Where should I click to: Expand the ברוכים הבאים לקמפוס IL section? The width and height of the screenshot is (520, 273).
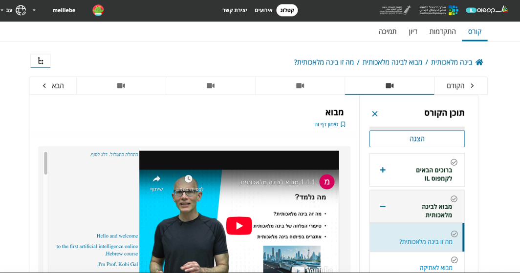click(x=383, y=170)
